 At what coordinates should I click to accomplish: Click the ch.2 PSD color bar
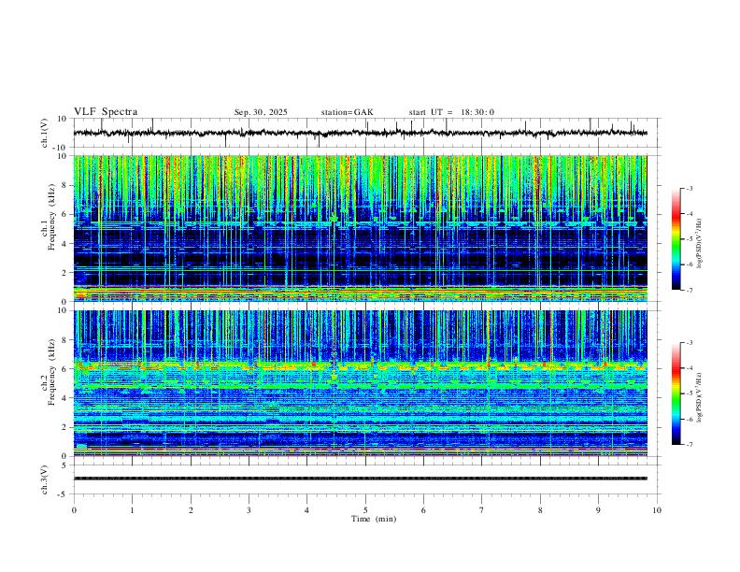(676, 393)
